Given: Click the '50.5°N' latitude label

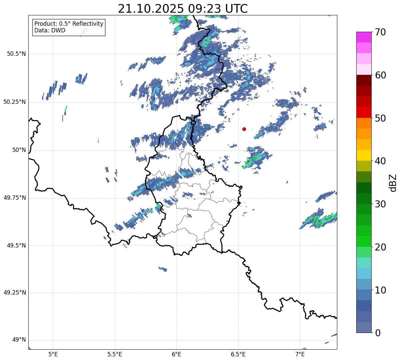Looking at the screenshot, I should coord(16,54).
